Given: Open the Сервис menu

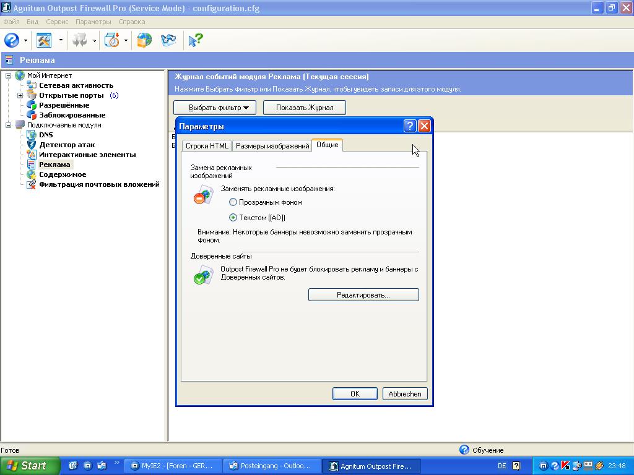Looking at the screenshot, I should 57,22.
